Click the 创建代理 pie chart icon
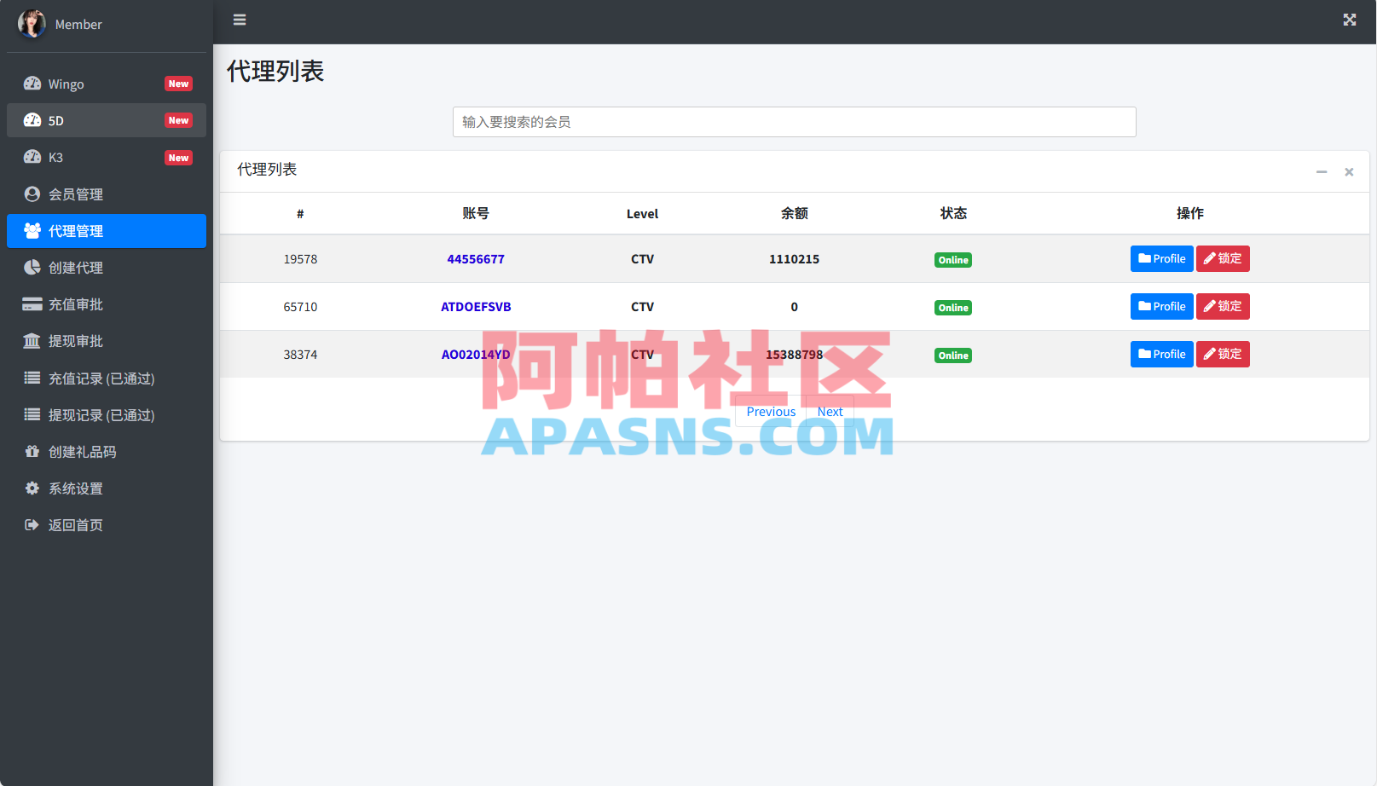The height and width of the screenshot is (786, 1377). (x=32, y=267)
